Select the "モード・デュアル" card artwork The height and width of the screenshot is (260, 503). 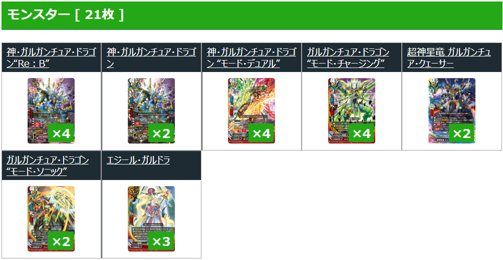pyautogui.click(x=251, y=110)
